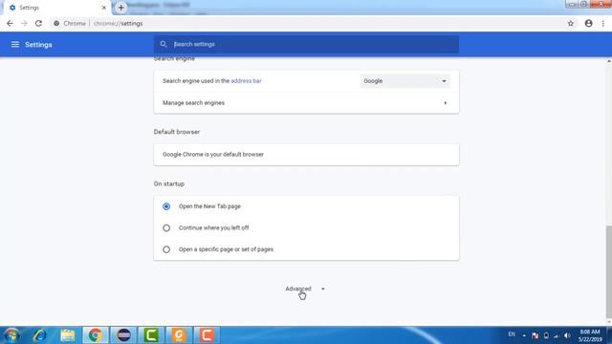Select Continue where you left off

click(166, 227)
